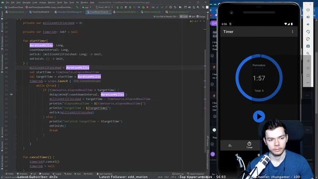
Task: Expand the app run configuration dropdown
Action: tap(86, 7)
